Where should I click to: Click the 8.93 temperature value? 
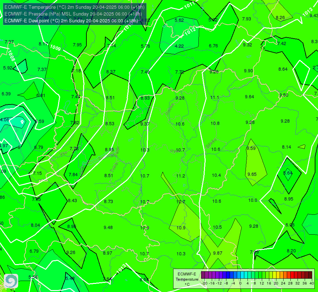point(145,98)
